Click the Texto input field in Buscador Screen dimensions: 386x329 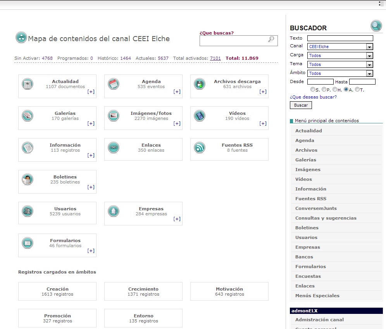point(340,38)
